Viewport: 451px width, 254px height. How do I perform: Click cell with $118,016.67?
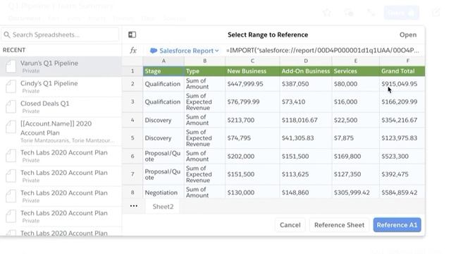point(306,120)
